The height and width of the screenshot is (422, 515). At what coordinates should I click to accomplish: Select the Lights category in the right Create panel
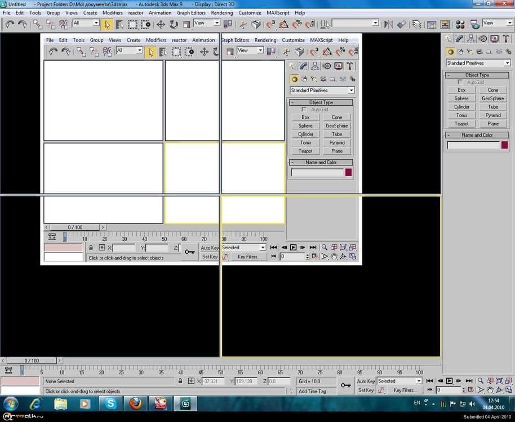point(469,52)
